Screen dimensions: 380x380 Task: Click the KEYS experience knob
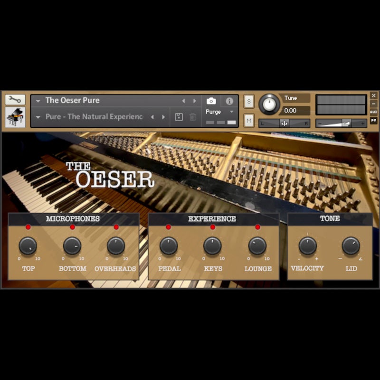[212, 246]
